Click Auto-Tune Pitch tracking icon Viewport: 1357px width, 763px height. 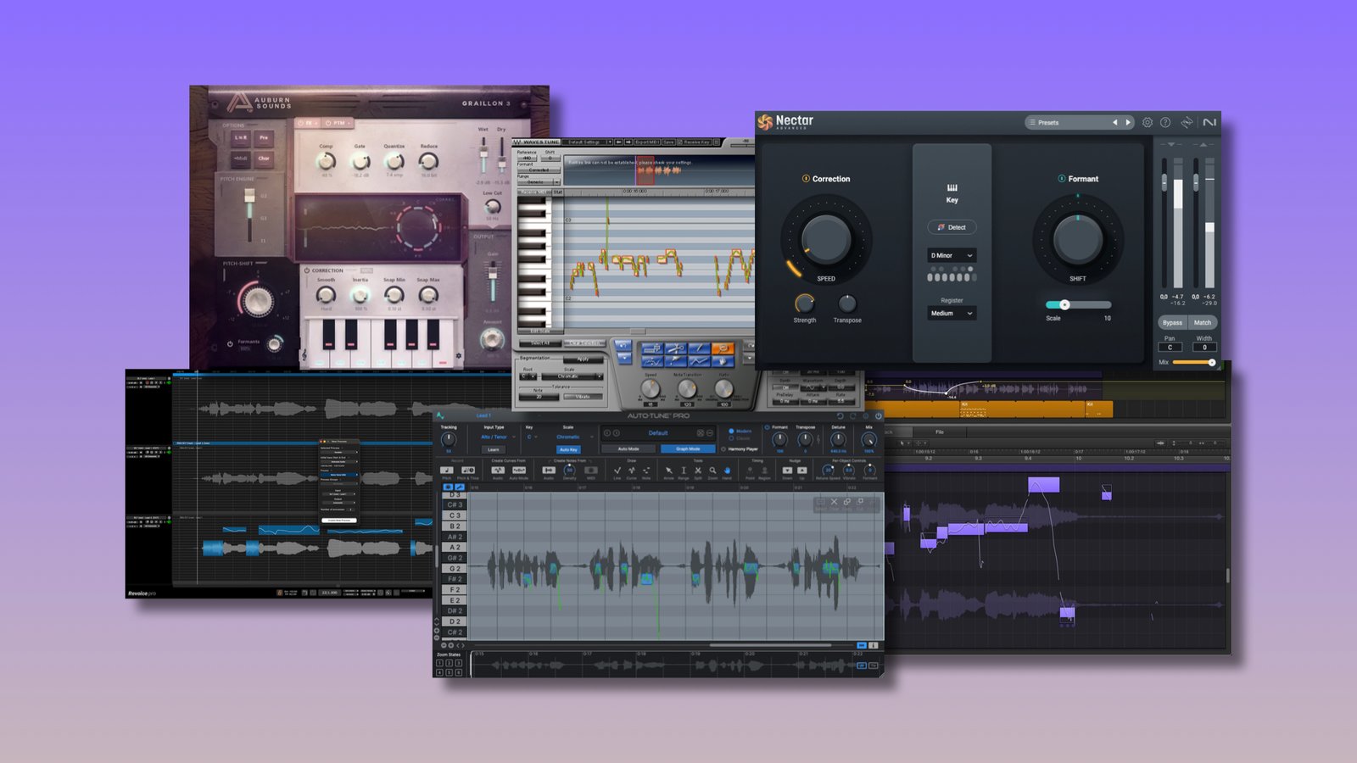[x=447, y=470]
